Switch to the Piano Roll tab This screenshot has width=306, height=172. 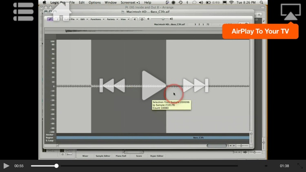tap(121, 156)
